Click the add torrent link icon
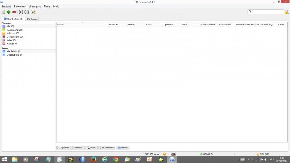The width and height of the screenshot is (290, 163). click(x=3, y=12)
